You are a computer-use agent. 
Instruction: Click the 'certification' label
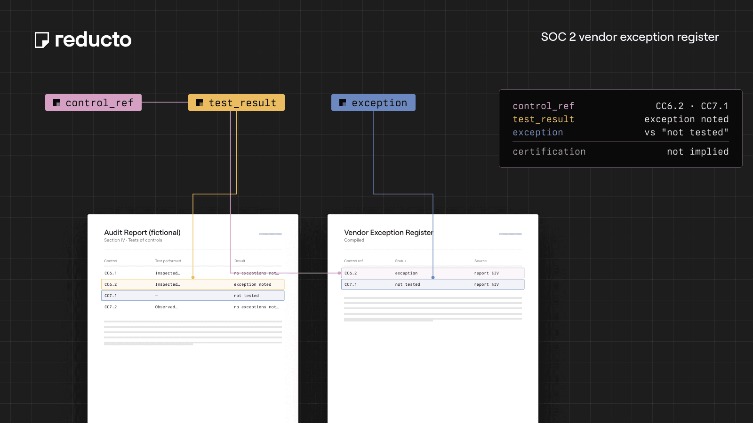549,152
